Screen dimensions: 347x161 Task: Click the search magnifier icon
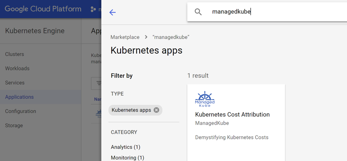click(x=198, y=12)
